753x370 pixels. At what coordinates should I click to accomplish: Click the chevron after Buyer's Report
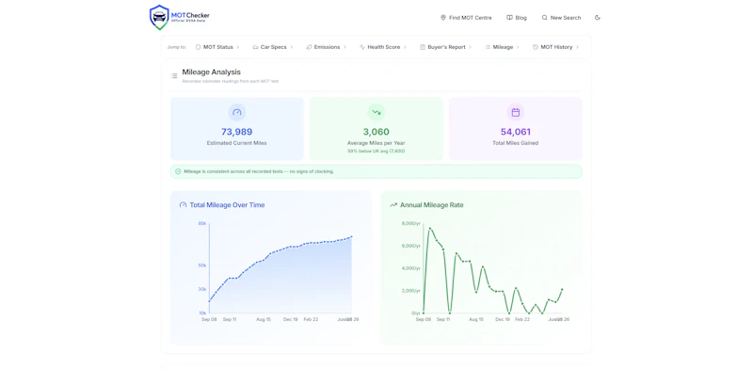tap(470, 47)
